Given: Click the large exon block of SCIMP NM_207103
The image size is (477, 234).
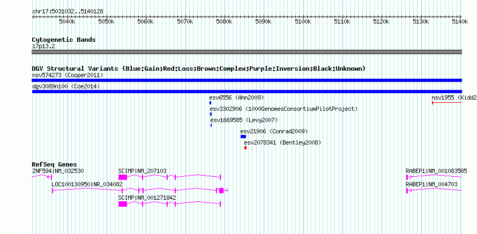Looking at the screenshot, I should point(123,177).
